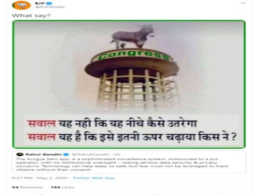The width and height of the screenshot is (263, 195).
Task: Visit the @BJP4India handle
Action: click(x=50, y=7)
